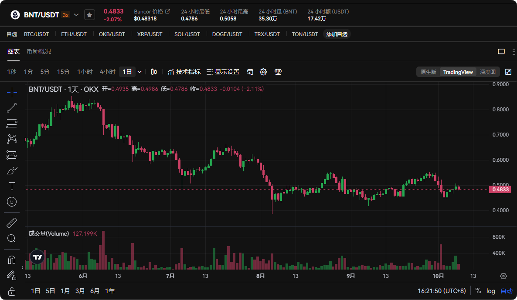517x300 pixels.
Task: Select the trend line drawing tool
Action: pos(12,108)
